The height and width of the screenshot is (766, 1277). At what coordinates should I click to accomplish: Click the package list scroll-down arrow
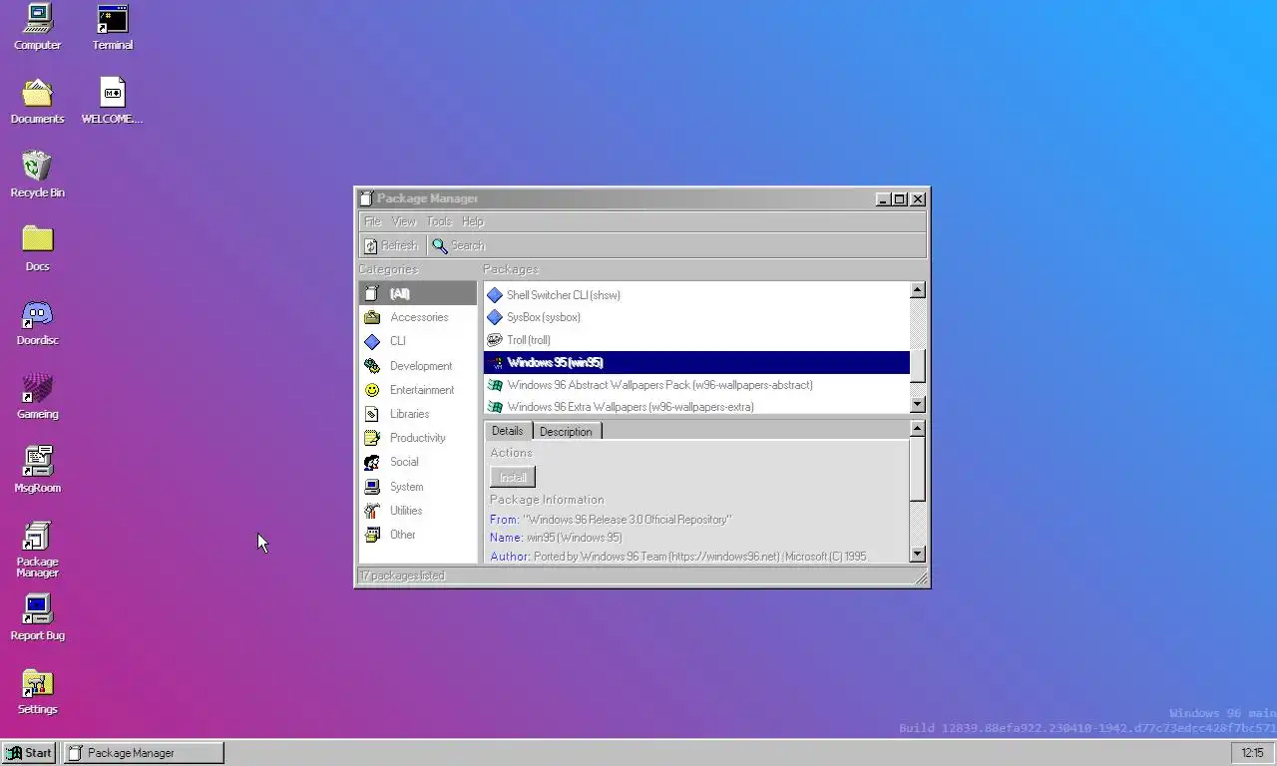tap(918, 404)
